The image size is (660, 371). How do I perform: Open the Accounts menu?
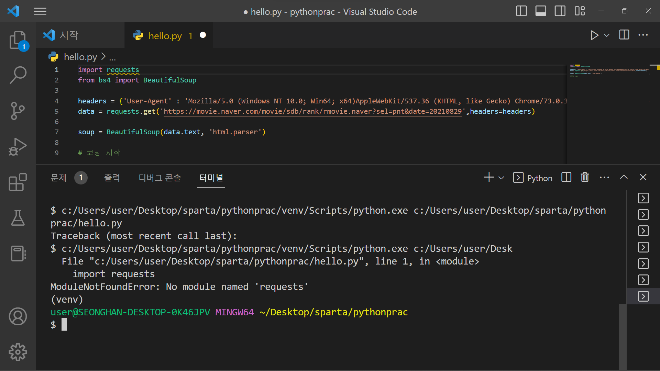click(x=18, y=316)
